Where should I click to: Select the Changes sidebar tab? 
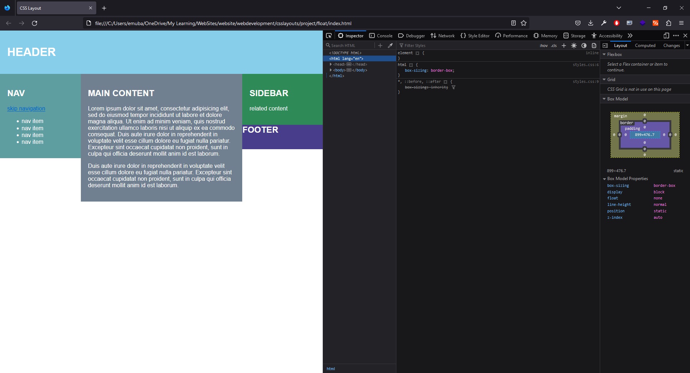point(672,46)
